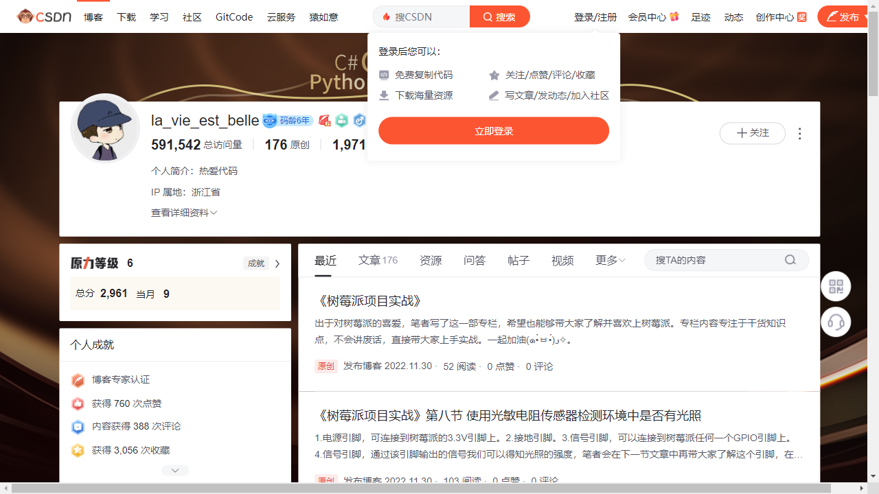879x494 pixels.
Task: Click the CSDN logo
Action: click(x=45, y=16)
